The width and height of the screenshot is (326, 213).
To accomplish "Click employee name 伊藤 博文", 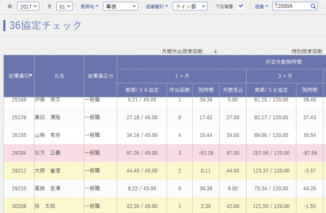I will click(47, 100).
